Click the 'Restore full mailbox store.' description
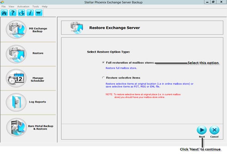Screen dimensions: 227x154 [121, 68]
